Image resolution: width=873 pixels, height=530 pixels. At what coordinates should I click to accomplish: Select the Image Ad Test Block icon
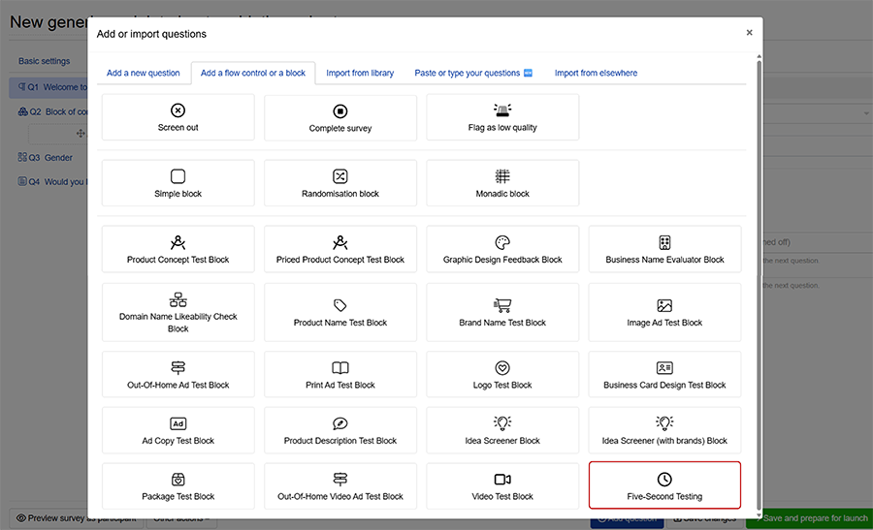coord(664,305)
